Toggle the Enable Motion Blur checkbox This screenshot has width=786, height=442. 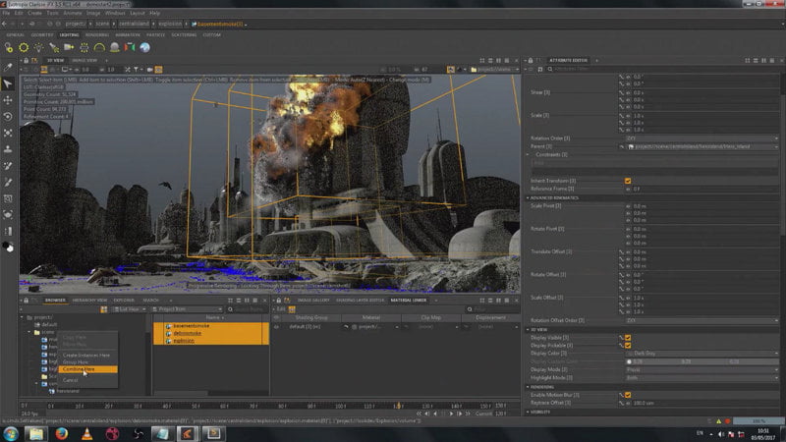[628, 396]
